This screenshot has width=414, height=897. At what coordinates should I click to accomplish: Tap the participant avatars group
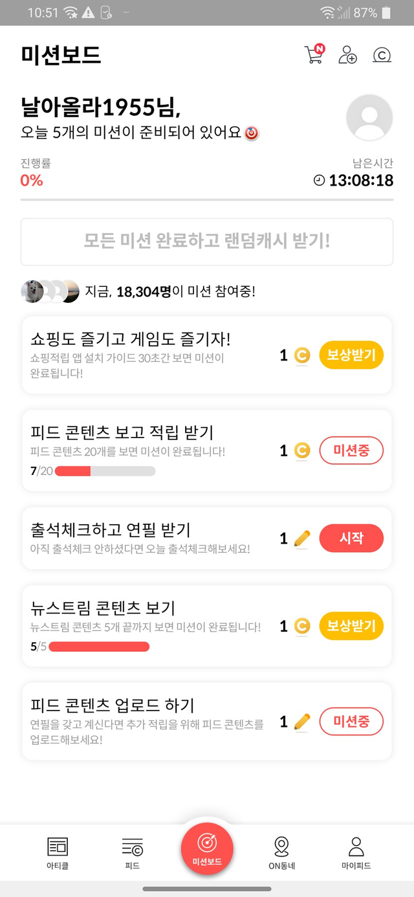[x=50, y=291]
